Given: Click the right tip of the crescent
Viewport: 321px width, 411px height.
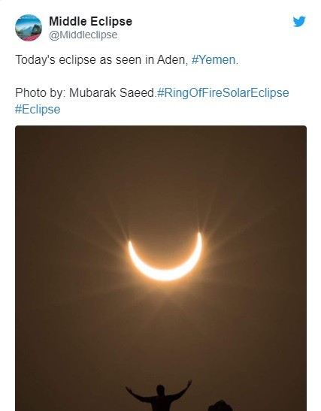Looking at the screenshot, I should [x=200, y=234].
